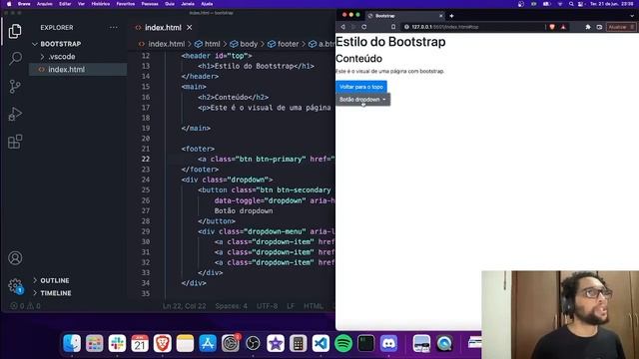Select the Bootstrap browser tab
Viewport: 639px width, 359px height.
pos(404,16)
